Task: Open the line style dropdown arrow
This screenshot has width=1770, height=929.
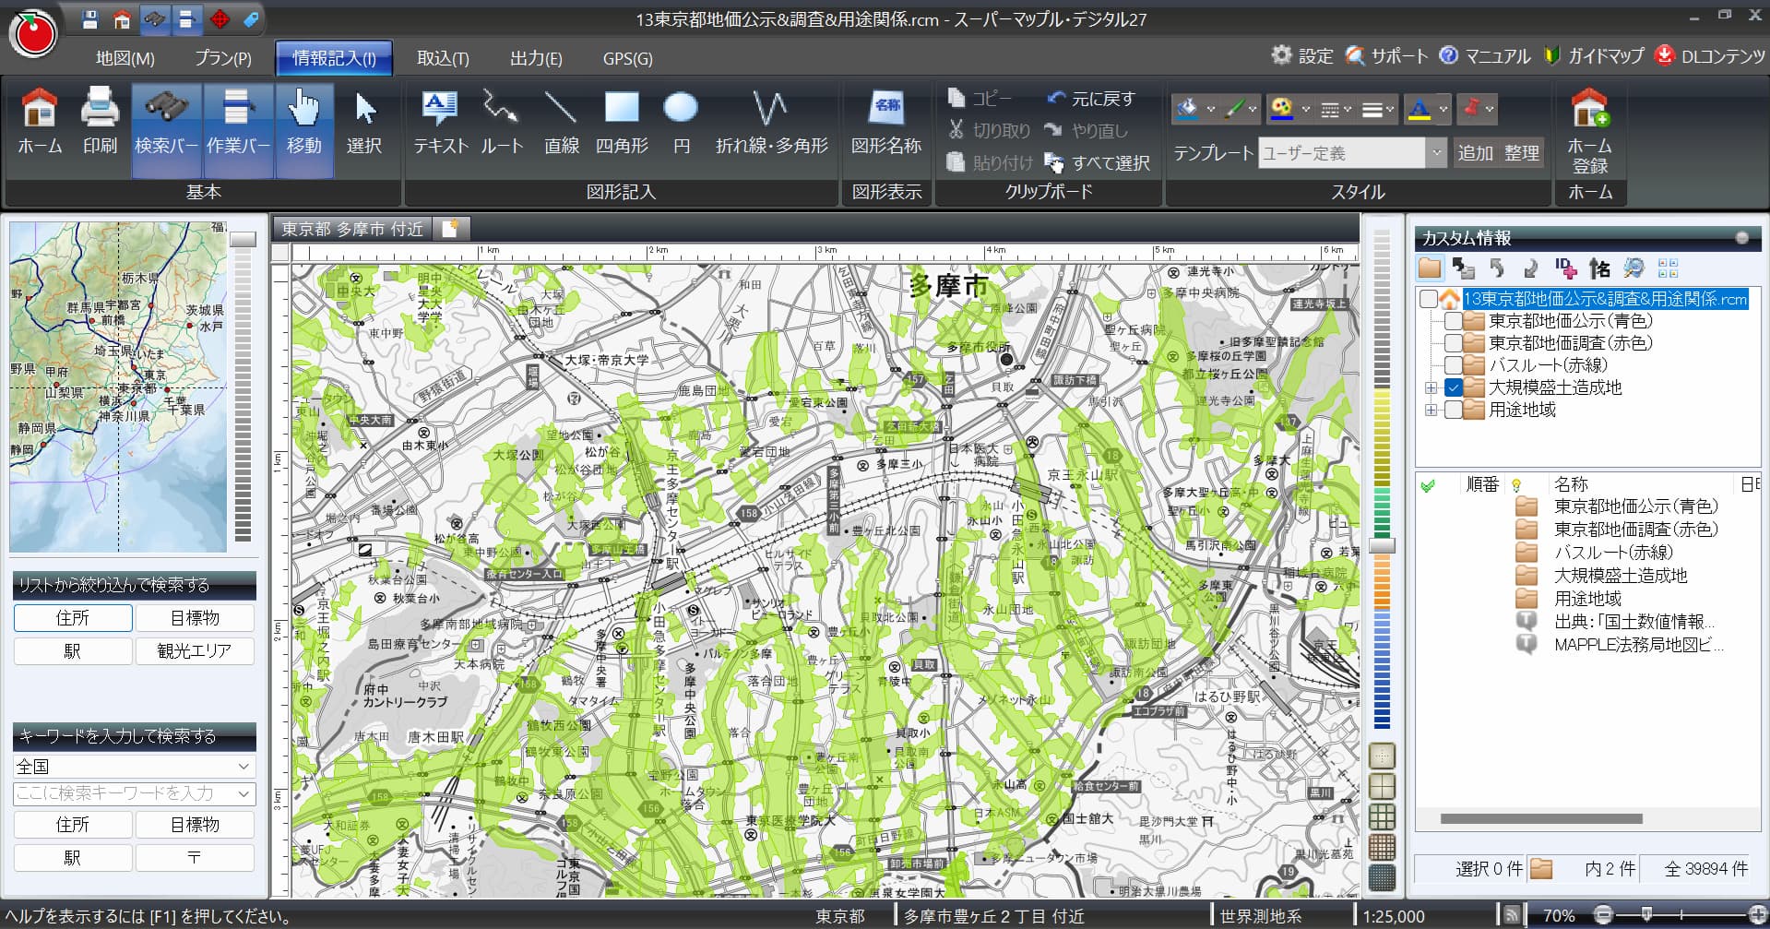Action: [x=1348, y=110]
